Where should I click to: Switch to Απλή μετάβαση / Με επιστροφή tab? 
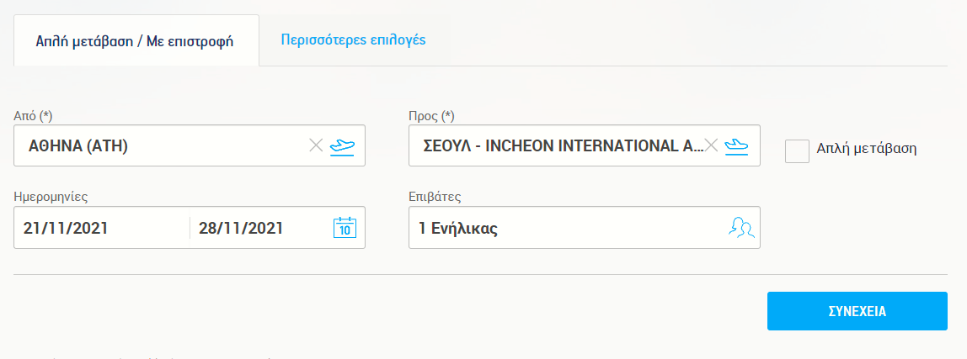click(x=136, y=40)
